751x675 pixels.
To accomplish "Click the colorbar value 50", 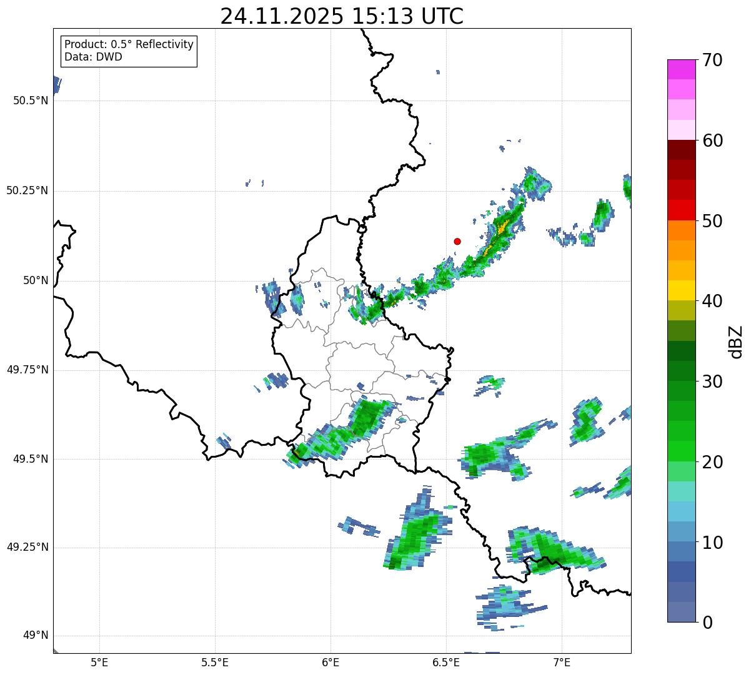I will point(712,221).
